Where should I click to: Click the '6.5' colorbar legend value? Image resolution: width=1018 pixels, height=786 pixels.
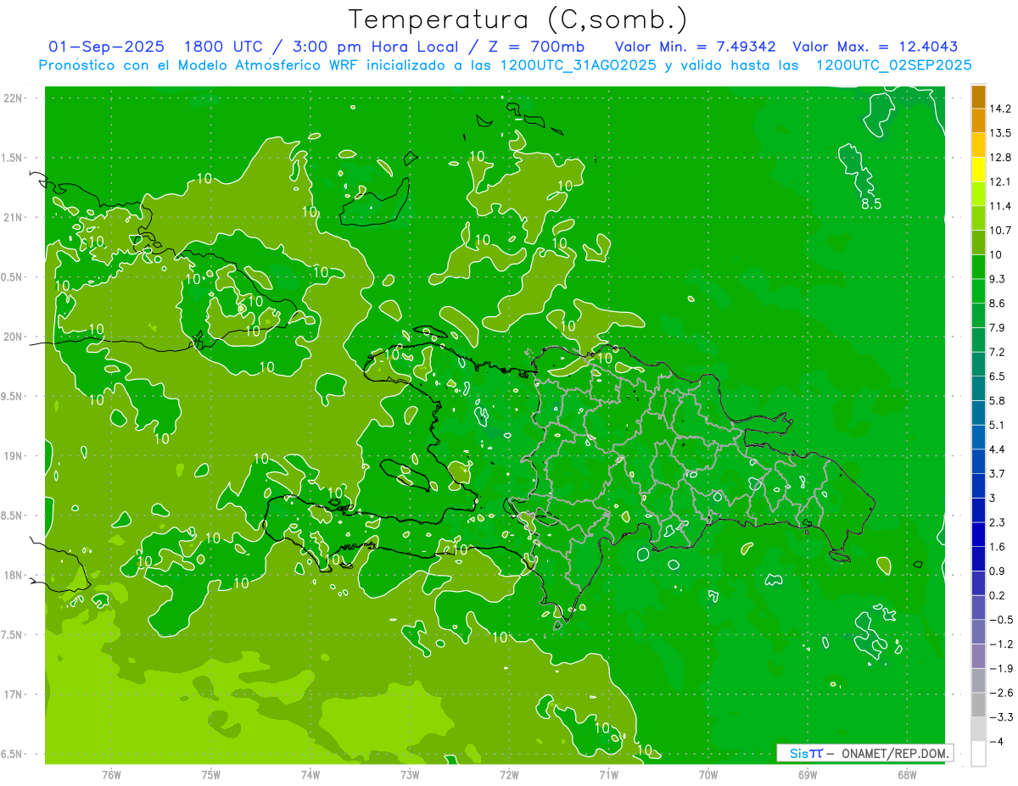(x=997, y=376)
